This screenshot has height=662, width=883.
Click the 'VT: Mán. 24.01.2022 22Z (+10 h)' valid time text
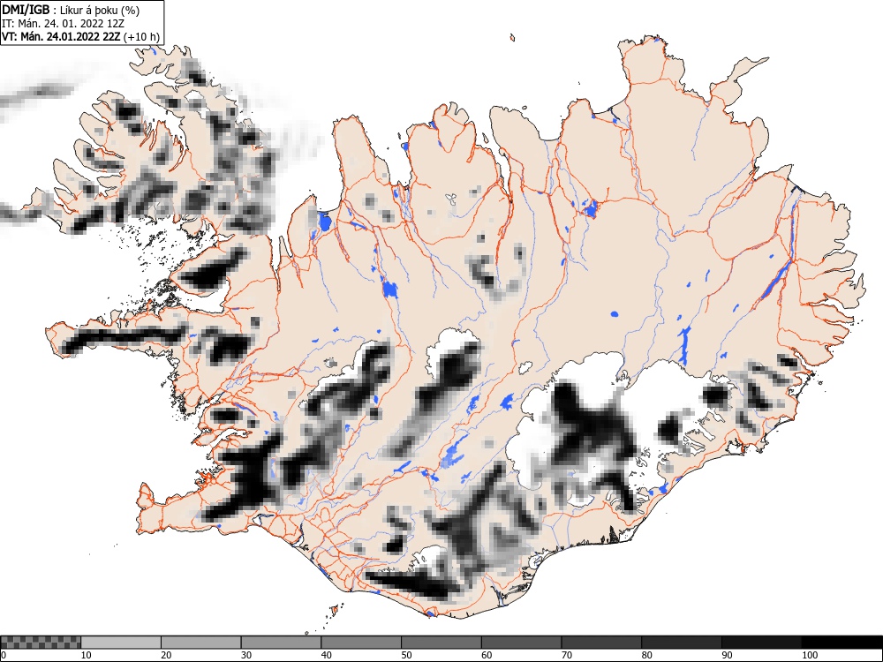[x=80, y=37]
